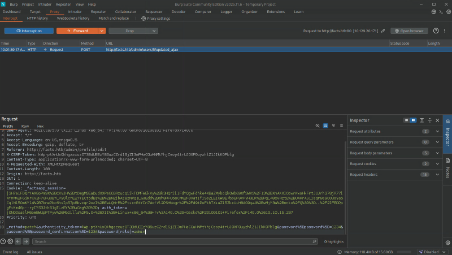452x255 pixels.
Task: Click the Inspector expand-all sections icon
Action: point(421,120)
